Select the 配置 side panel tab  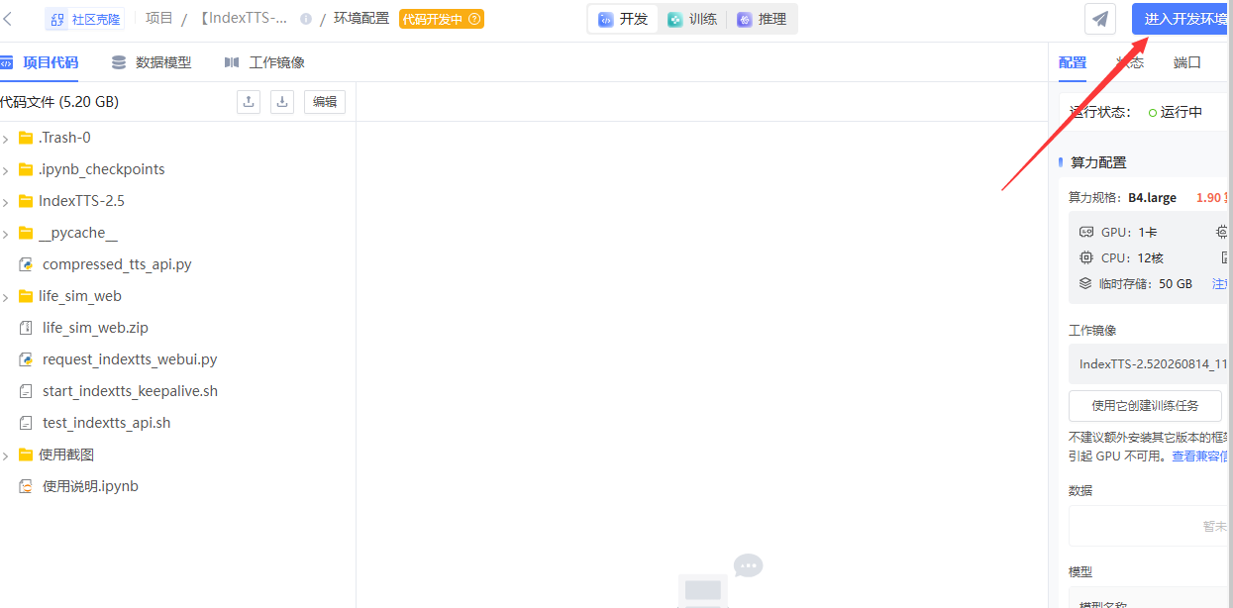tap(1073, 62)
